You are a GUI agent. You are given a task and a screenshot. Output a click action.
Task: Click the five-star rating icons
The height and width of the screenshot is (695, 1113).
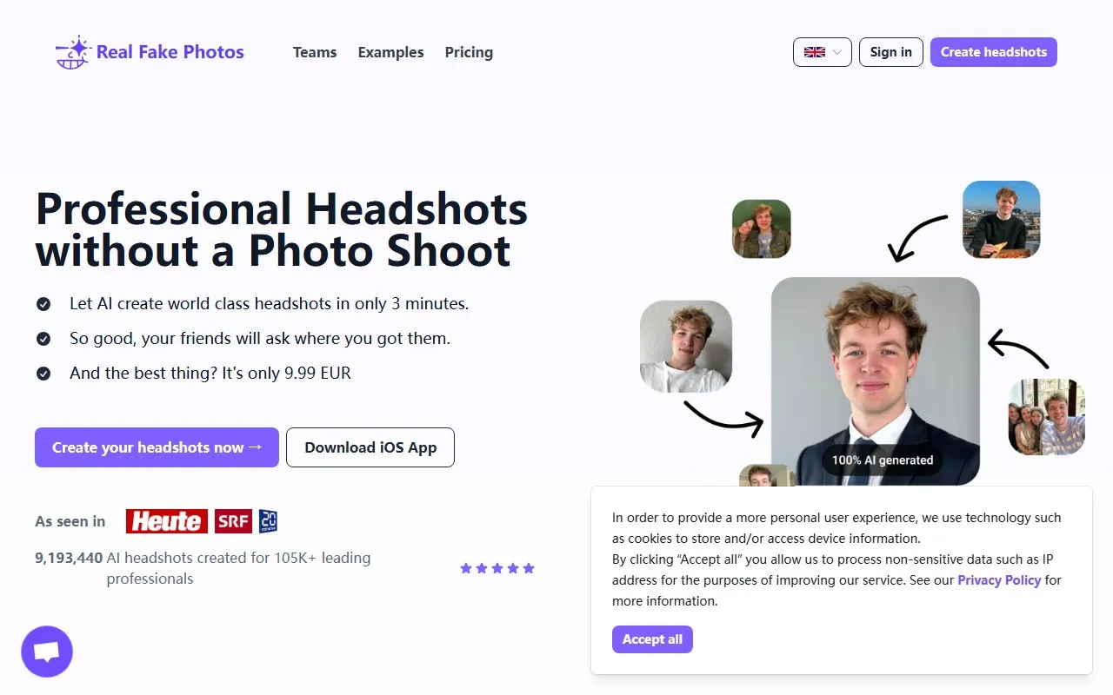point(497,568)
